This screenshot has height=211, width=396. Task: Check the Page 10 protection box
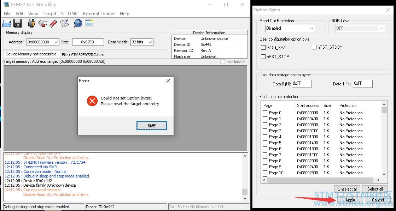[x=265, y=173]
